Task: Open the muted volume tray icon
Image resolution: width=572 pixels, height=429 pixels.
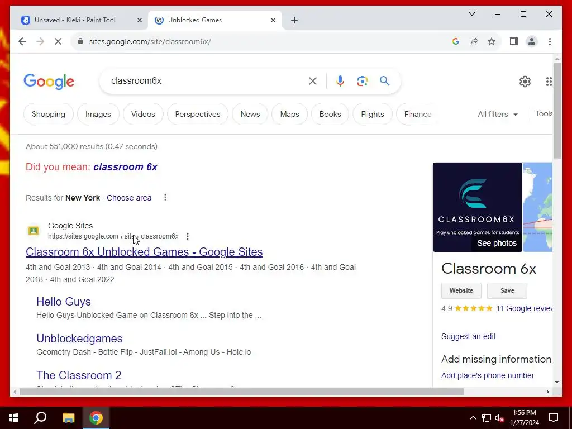Action: [499, 418]
